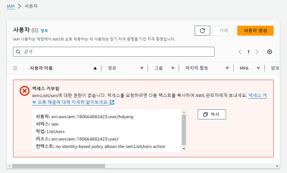Click the 사용자 이름 column header

click(41, 68)
